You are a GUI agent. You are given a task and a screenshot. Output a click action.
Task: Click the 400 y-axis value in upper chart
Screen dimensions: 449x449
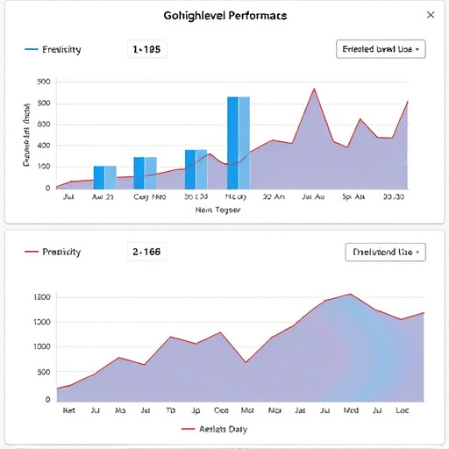(44, 146)
